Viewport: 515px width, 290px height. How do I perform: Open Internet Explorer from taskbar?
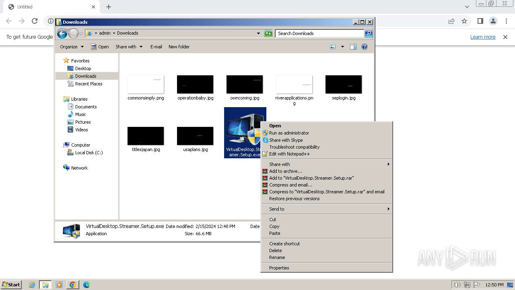(x=32, y=285)
